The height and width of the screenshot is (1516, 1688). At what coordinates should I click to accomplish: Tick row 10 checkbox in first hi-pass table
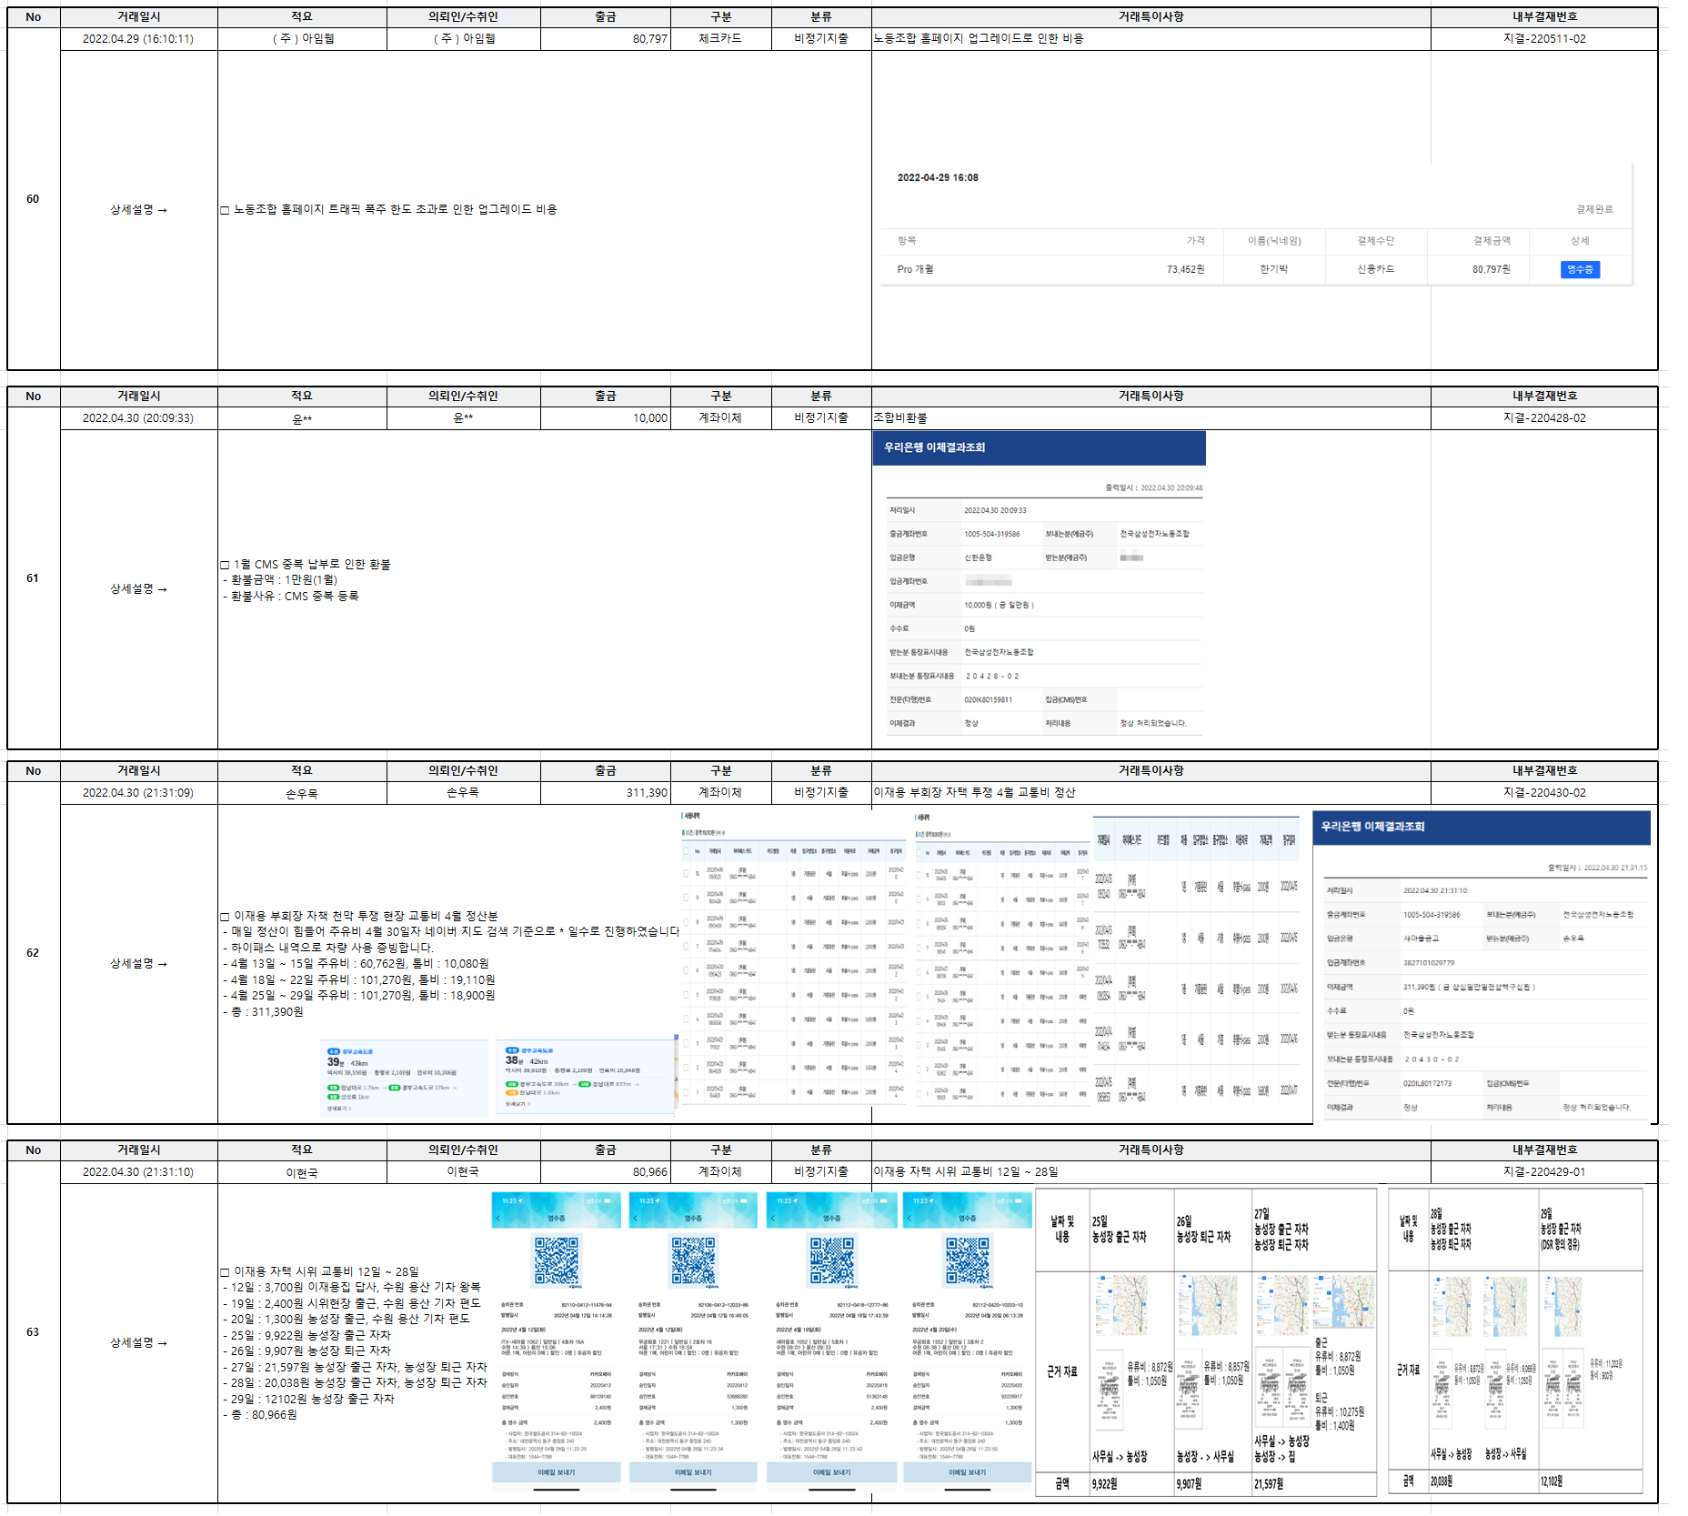click(687, 874)
